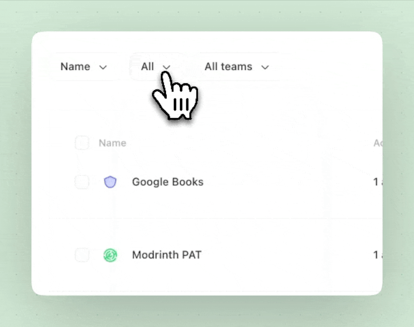Click empty space right of Google Books name

point(287,182)
